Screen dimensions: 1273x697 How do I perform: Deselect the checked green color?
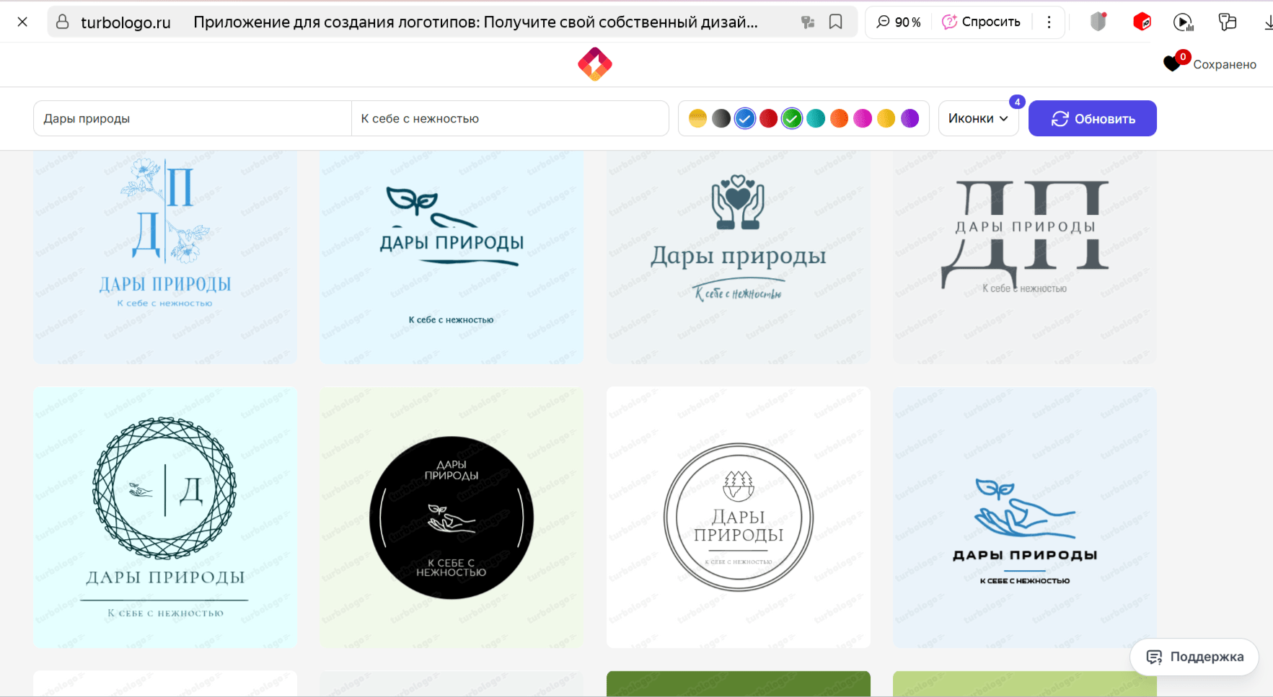[x=792, y=118]
